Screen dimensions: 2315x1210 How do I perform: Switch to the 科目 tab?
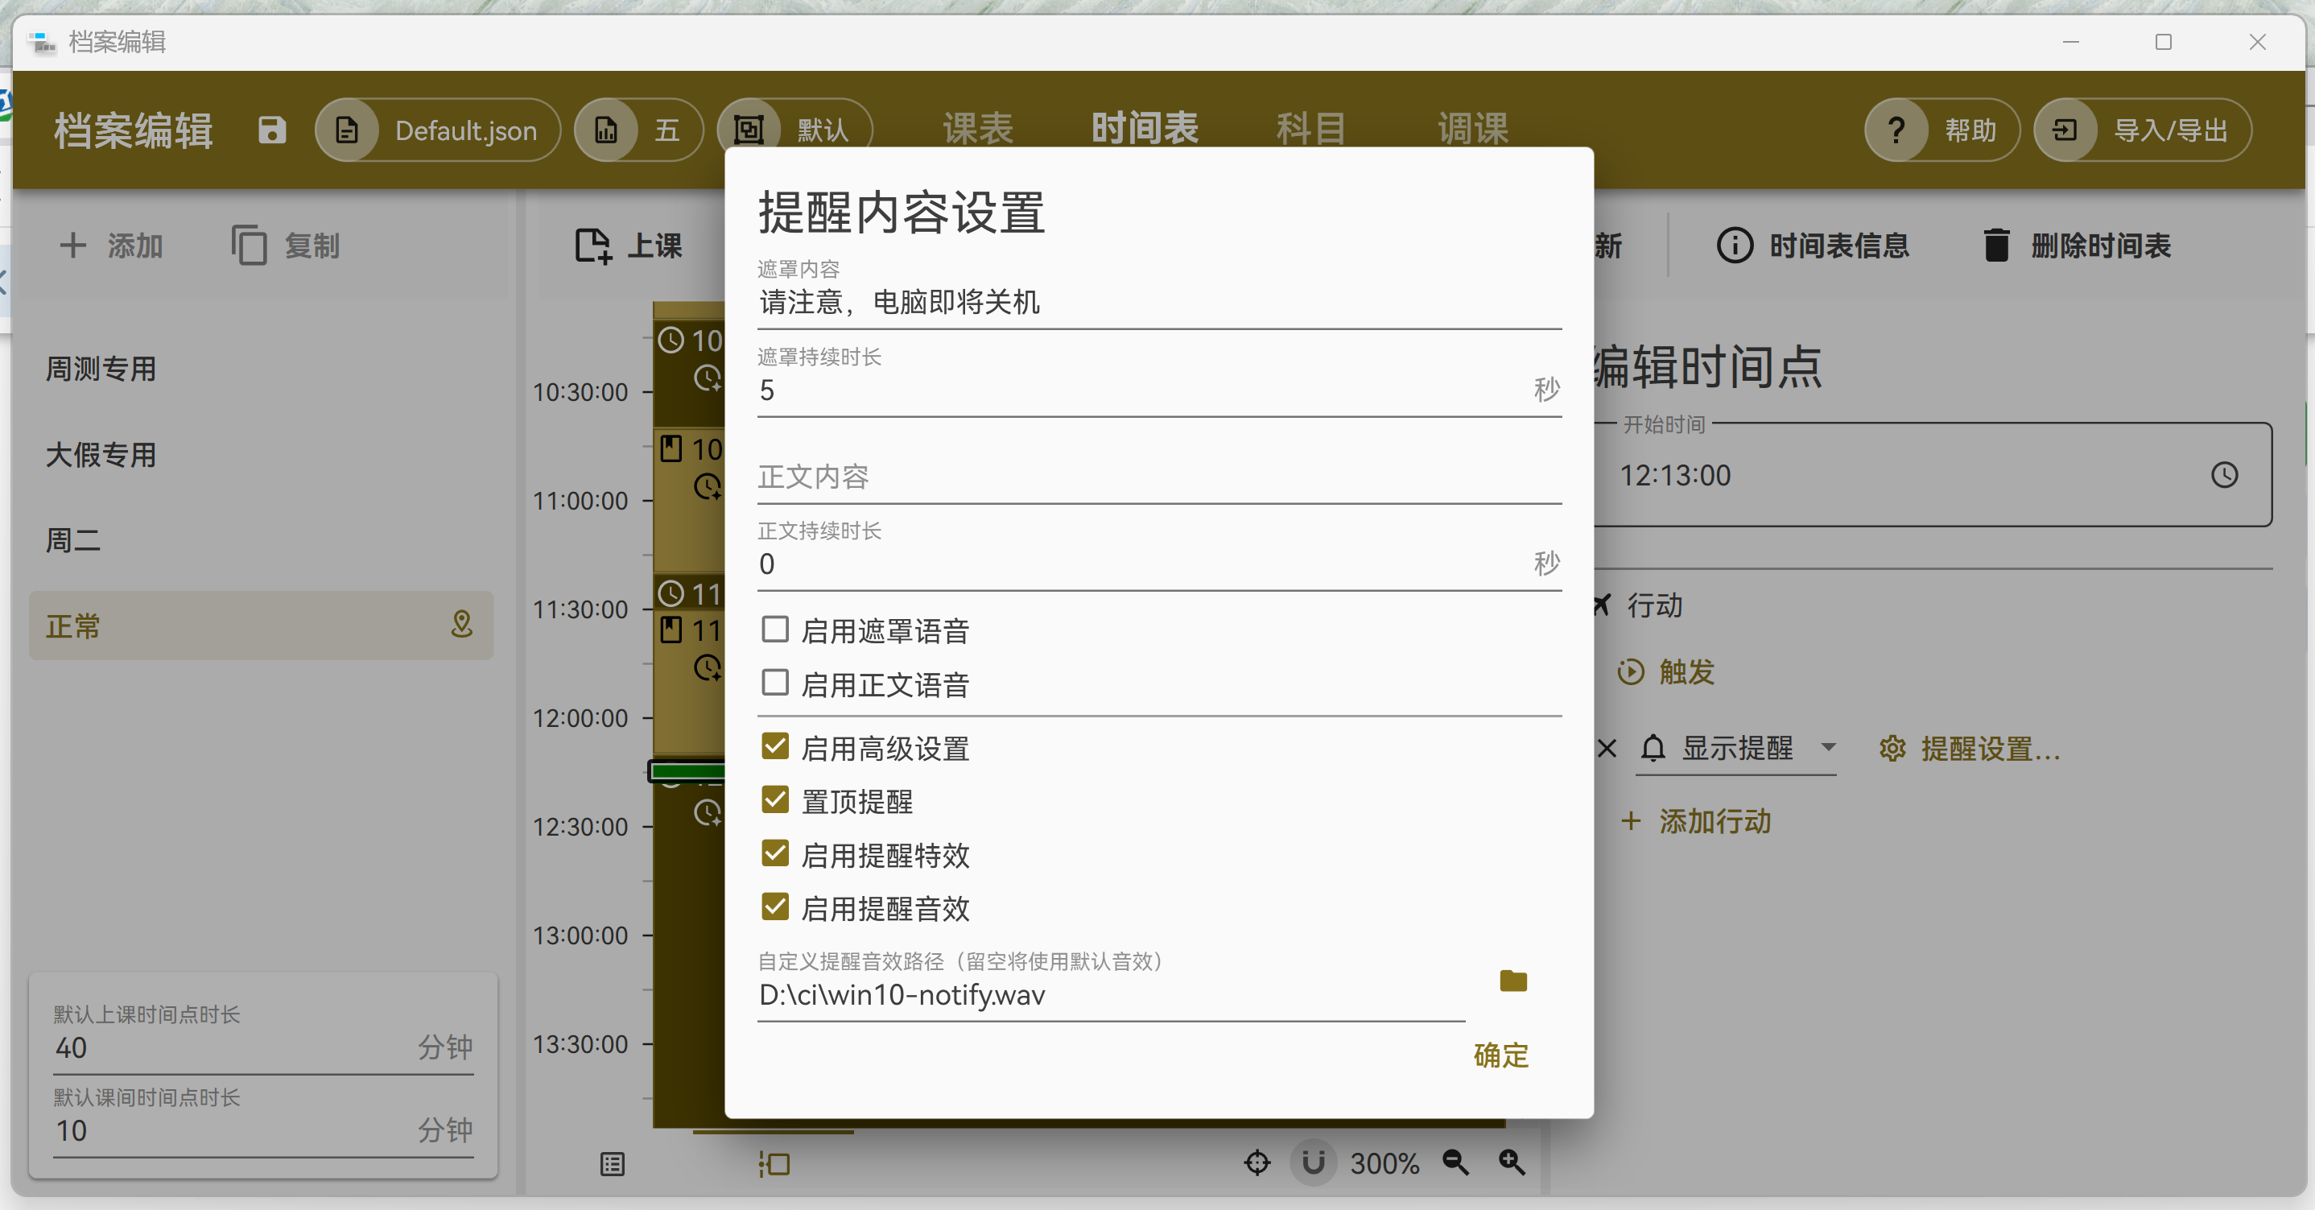1310,129
